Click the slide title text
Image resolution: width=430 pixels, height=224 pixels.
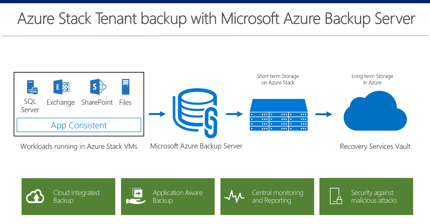216,19
